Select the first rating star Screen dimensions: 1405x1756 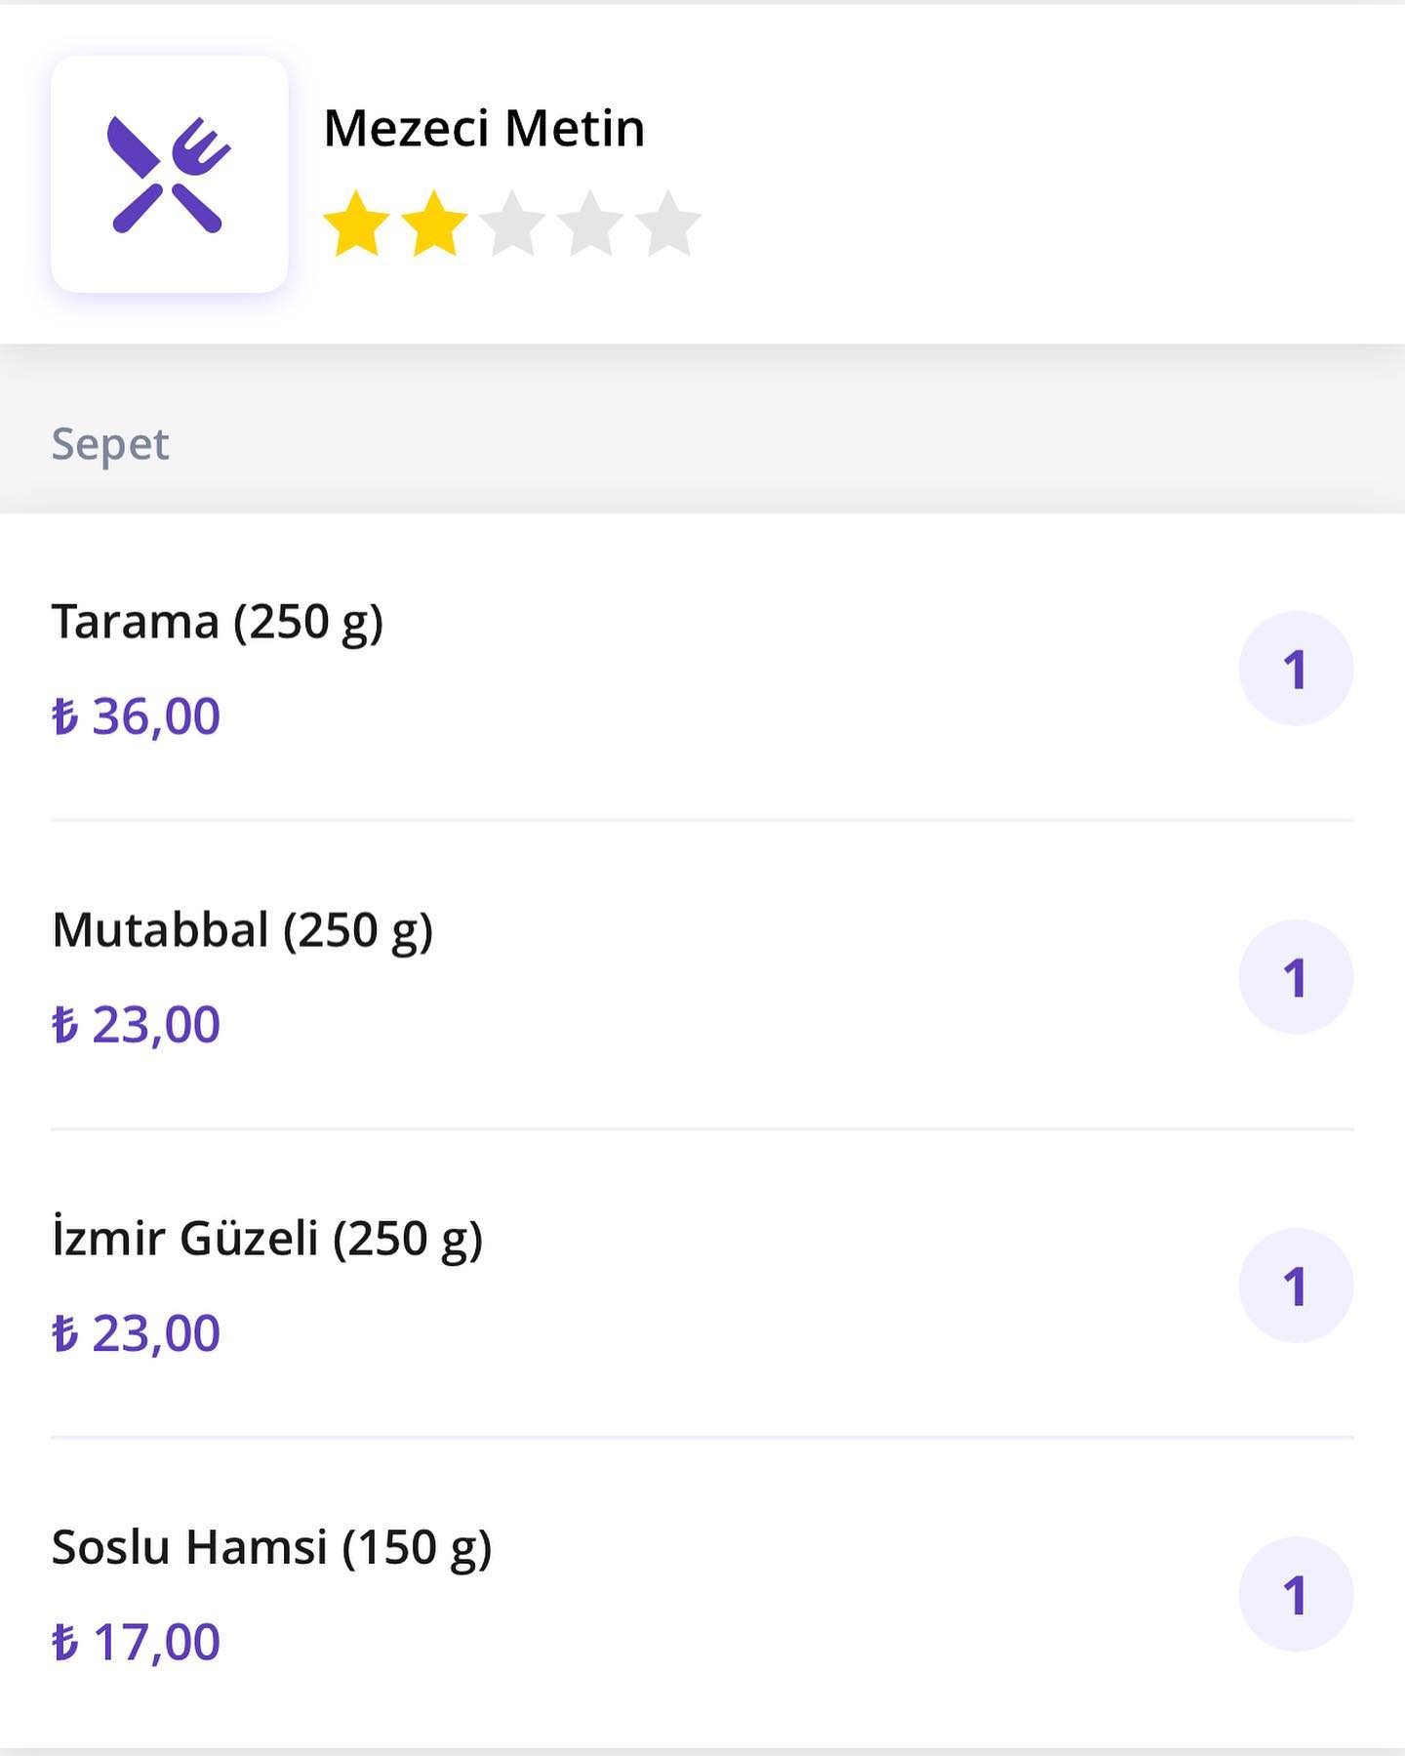coord(356,224)
